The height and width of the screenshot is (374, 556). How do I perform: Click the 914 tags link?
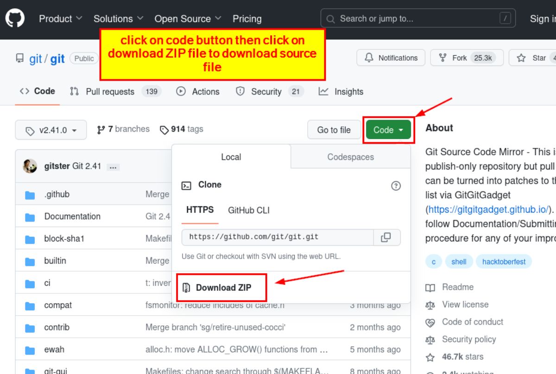[x=182, y=129]
